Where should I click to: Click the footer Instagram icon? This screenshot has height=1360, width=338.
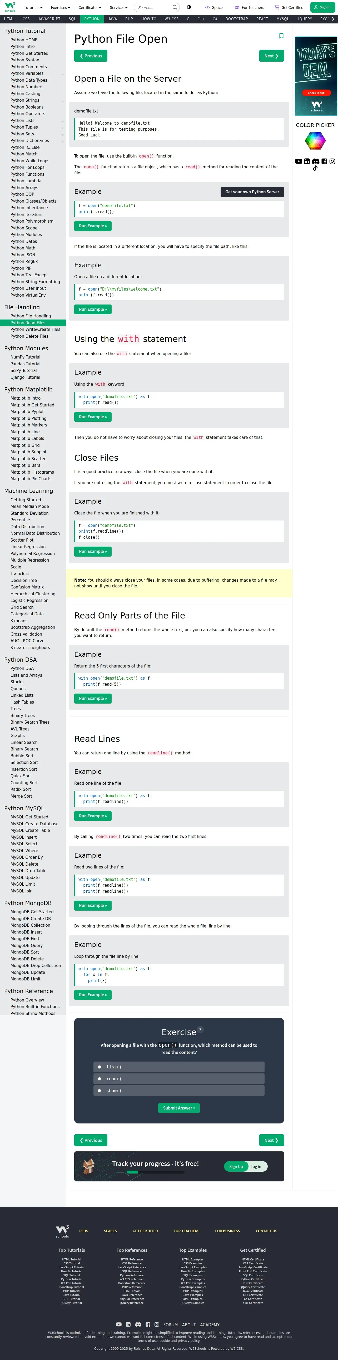[157, 1324]
